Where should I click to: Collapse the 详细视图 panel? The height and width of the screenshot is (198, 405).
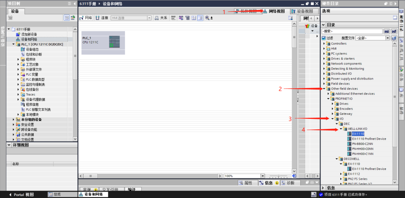[x=9, y=145]
